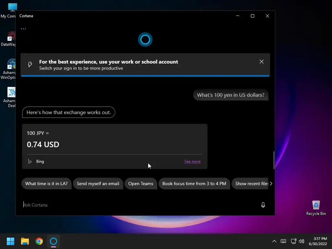Screen dimensions: 332x249
Task: Focus the Ask Cortana input field
Action: pos(140,205)
